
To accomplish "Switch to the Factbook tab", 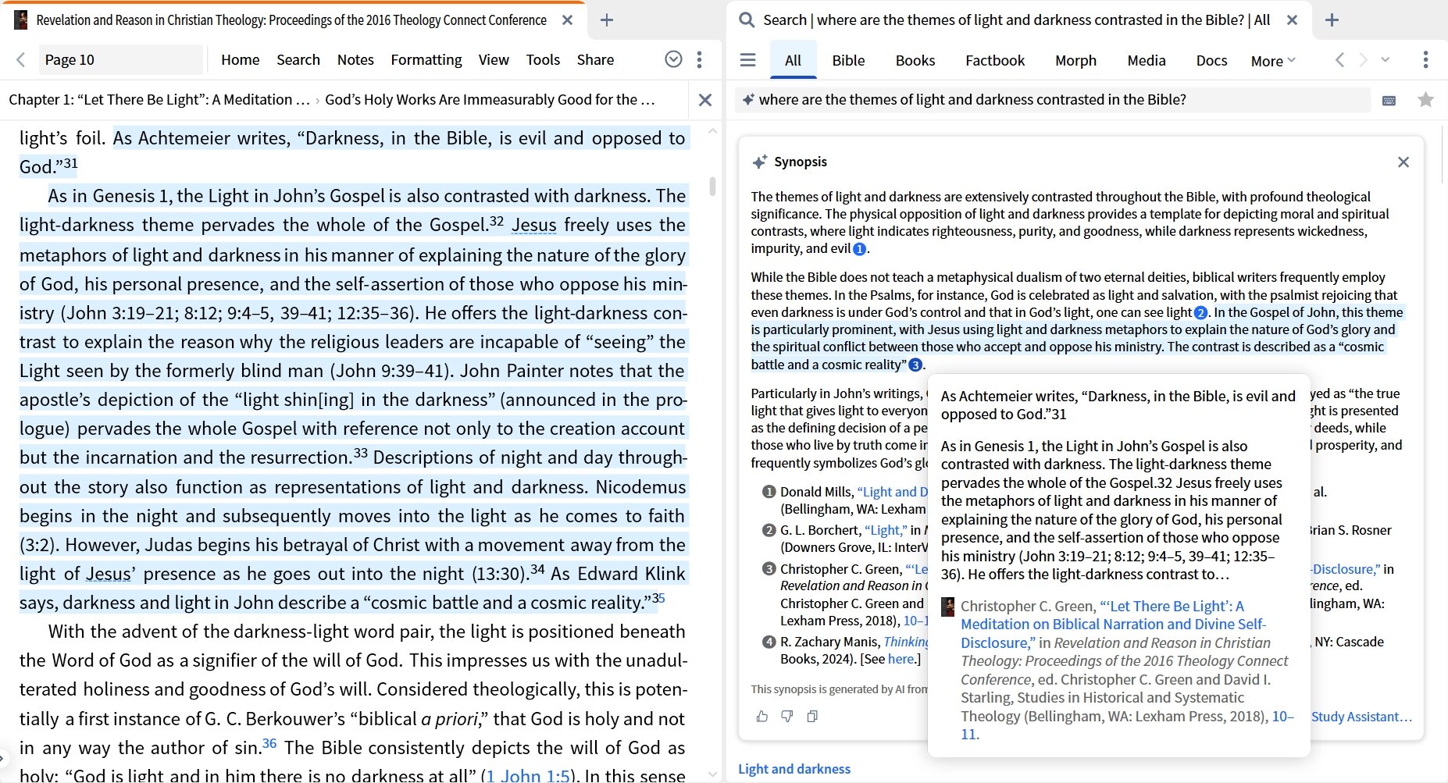I will pyautogui.click(x=995, y=60).
